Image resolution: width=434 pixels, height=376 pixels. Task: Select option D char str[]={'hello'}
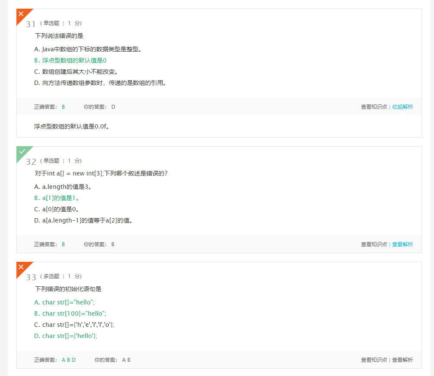coord(66,336)
